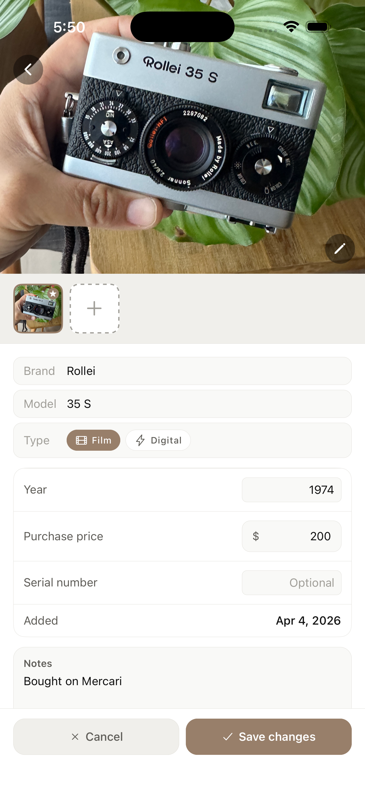Tap the pencil edit photo icon

(x=340, y=249)
